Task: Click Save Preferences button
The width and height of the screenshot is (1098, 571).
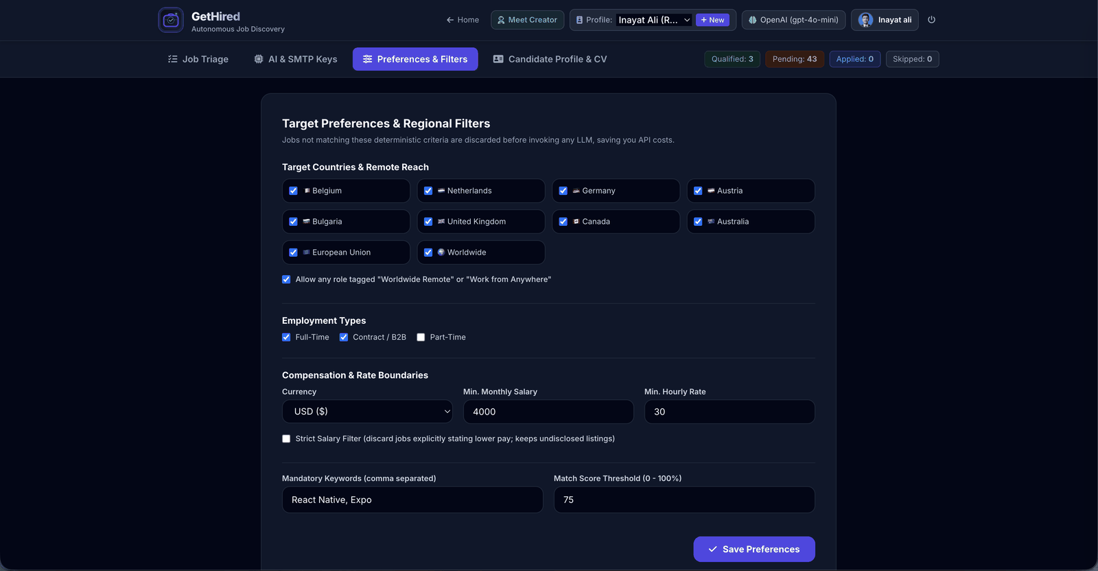Action: 754,549
